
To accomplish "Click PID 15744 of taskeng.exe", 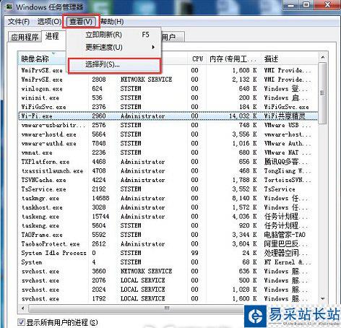I will [x=100, y=217].
